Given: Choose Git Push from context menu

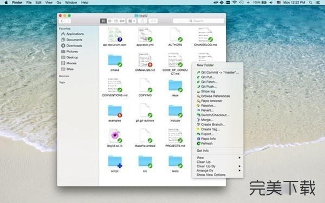Looking at the screenshot, I should [x=218, y=87].
